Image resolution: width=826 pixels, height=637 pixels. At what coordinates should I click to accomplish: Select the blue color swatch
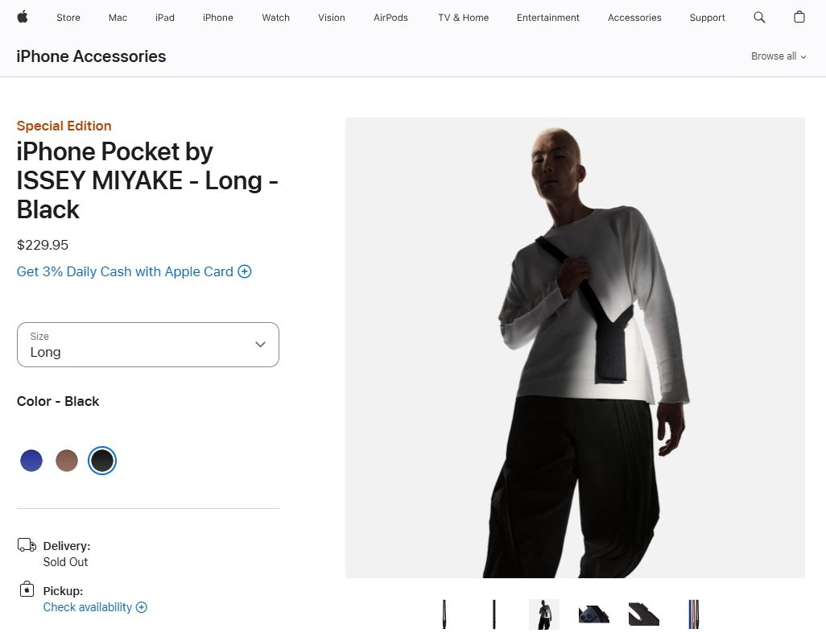pyautogui.click(x=31, y=461)
